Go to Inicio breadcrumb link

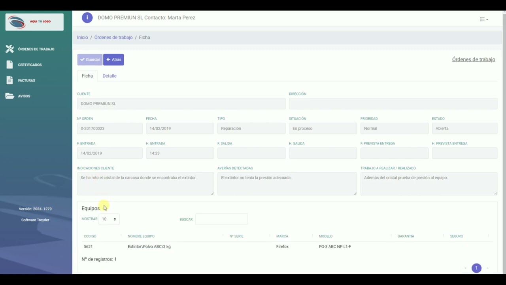[x=83, y=37]
